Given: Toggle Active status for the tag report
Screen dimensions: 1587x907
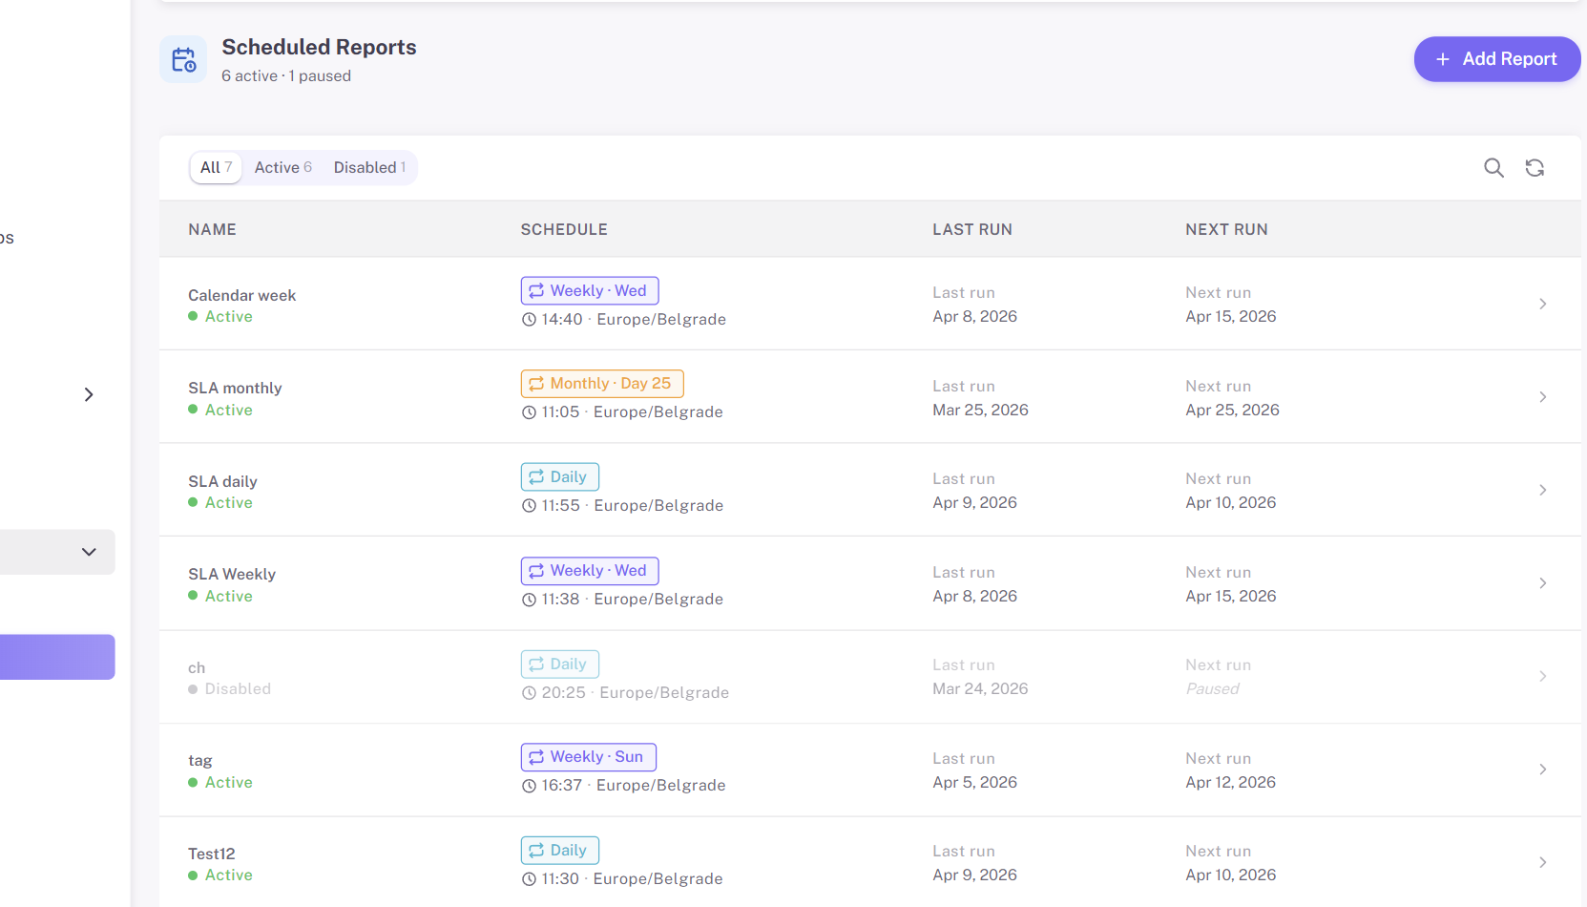Looking at the screenshot, I should click(x=219, y=782).
